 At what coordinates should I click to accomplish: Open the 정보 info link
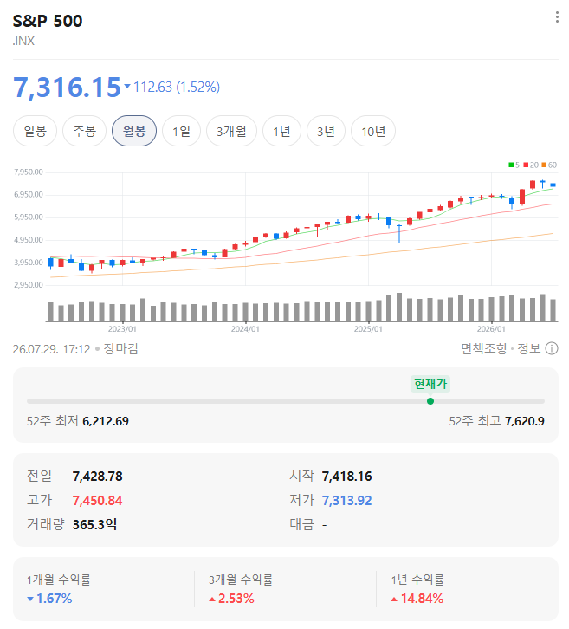pyautogui.click(x=529, y=348)
